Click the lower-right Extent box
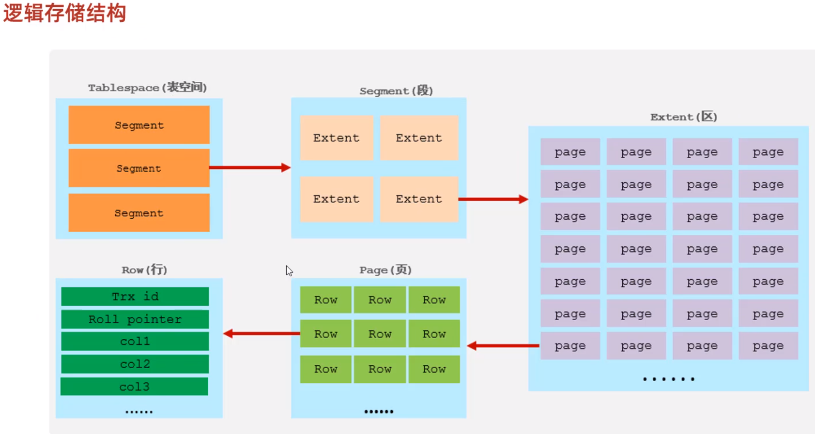 tap(419, 199)
